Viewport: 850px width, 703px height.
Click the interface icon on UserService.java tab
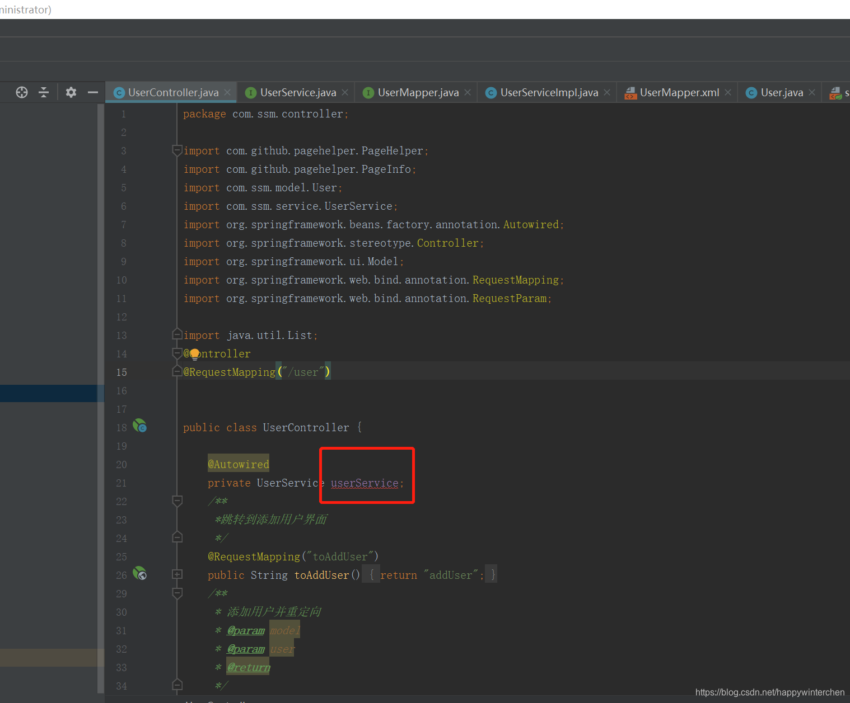[x=251, y=93]
